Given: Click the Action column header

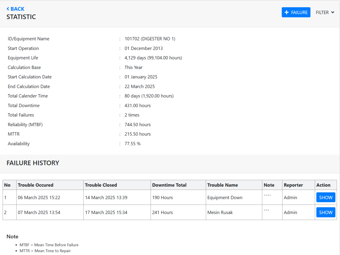Looking at the screenshot, I should (x=323, y=185).
